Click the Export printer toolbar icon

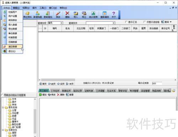tap(84, 13)
